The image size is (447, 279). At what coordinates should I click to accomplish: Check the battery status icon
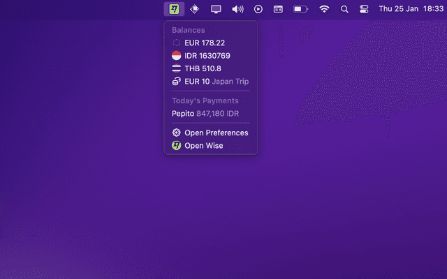[300, 9]
